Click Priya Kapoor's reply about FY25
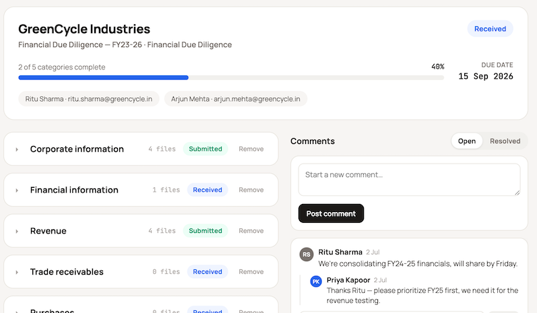The height and width of the screenshot is (313, 537). pyautogui.click(x=422, y=295)
